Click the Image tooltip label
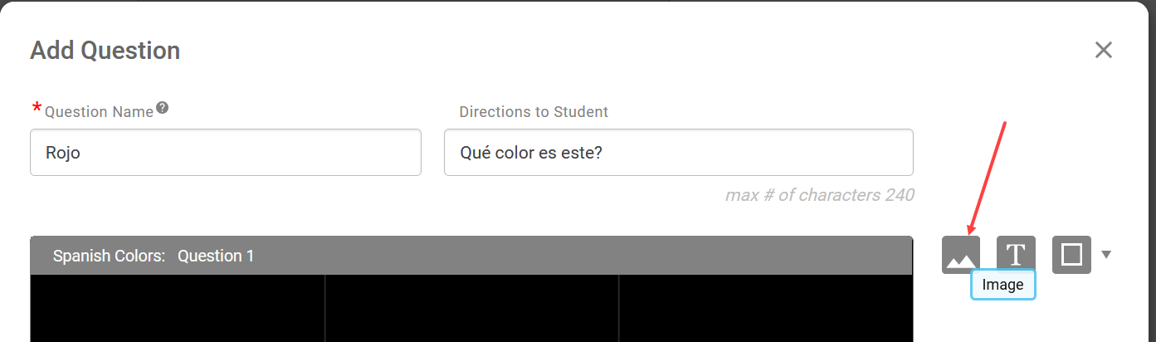Viewport: 1156px width, 342px height. coord(1002,285)
